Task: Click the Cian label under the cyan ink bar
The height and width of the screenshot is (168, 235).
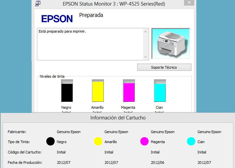Action: pyautogui.click(x=159, y=108)
